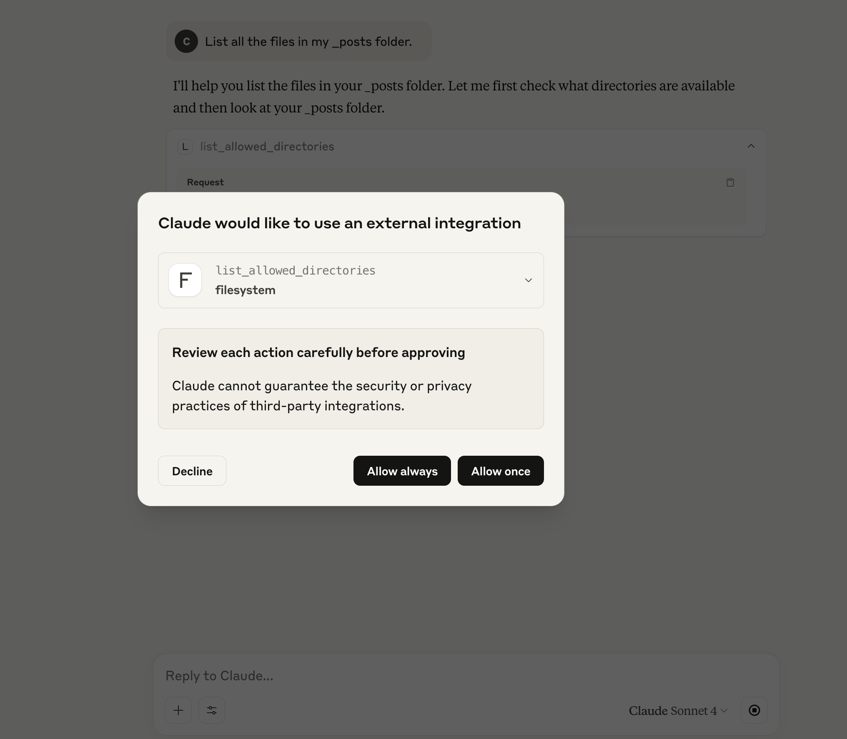Click the Allow always button
This screenshot has width=847, height=739.
pyautogui.click(x=402, y=471)
